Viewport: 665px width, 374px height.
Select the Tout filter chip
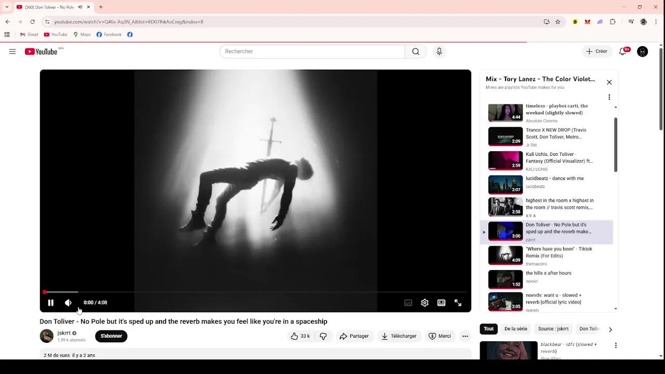coord(489,329)
